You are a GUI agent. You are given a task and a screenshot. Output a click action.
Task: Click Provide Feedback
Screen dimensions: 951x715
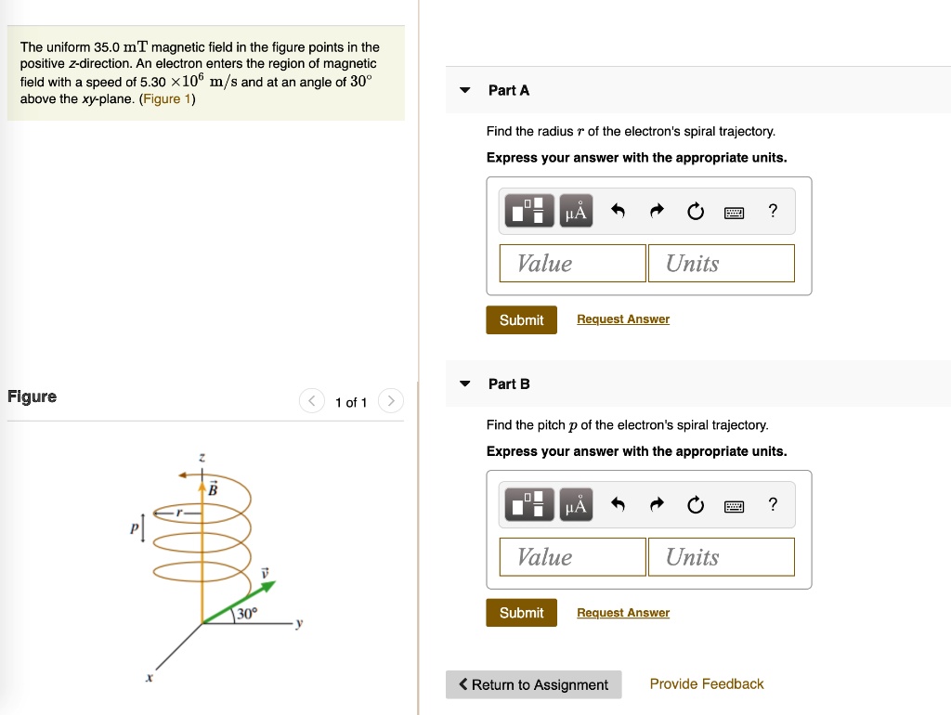click(x=707, y=683)
